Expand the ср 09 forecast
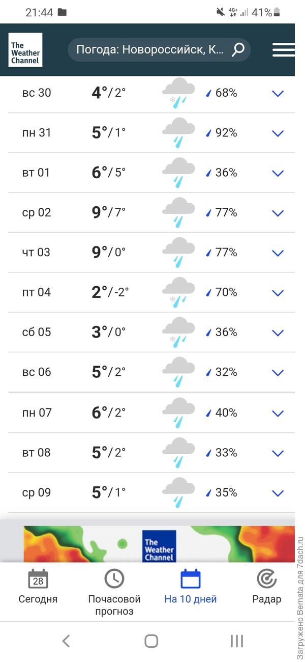Viewport: 305px width, 662px height. pos(278,493)
